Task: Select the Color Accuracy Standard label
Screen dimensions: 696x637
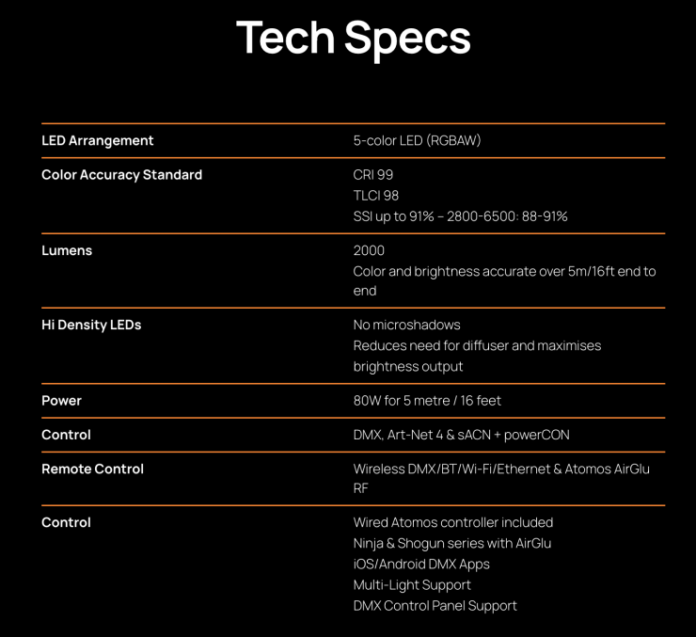Action: point(121,175)
